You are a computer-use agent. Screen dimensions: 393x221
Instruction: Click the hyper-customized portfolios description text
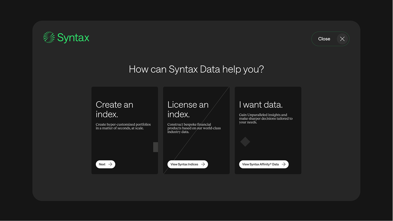pos(123,126)
